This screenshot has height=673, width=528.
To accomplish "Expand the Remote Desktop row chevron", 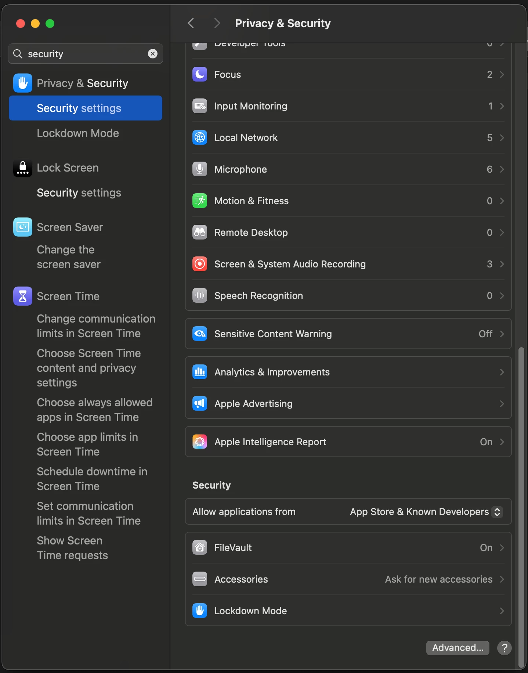I will click(x=502, y=233).
